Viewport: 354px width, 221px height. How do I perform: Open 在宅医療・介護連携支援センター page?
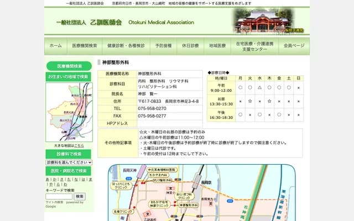(x=254, y=46)
